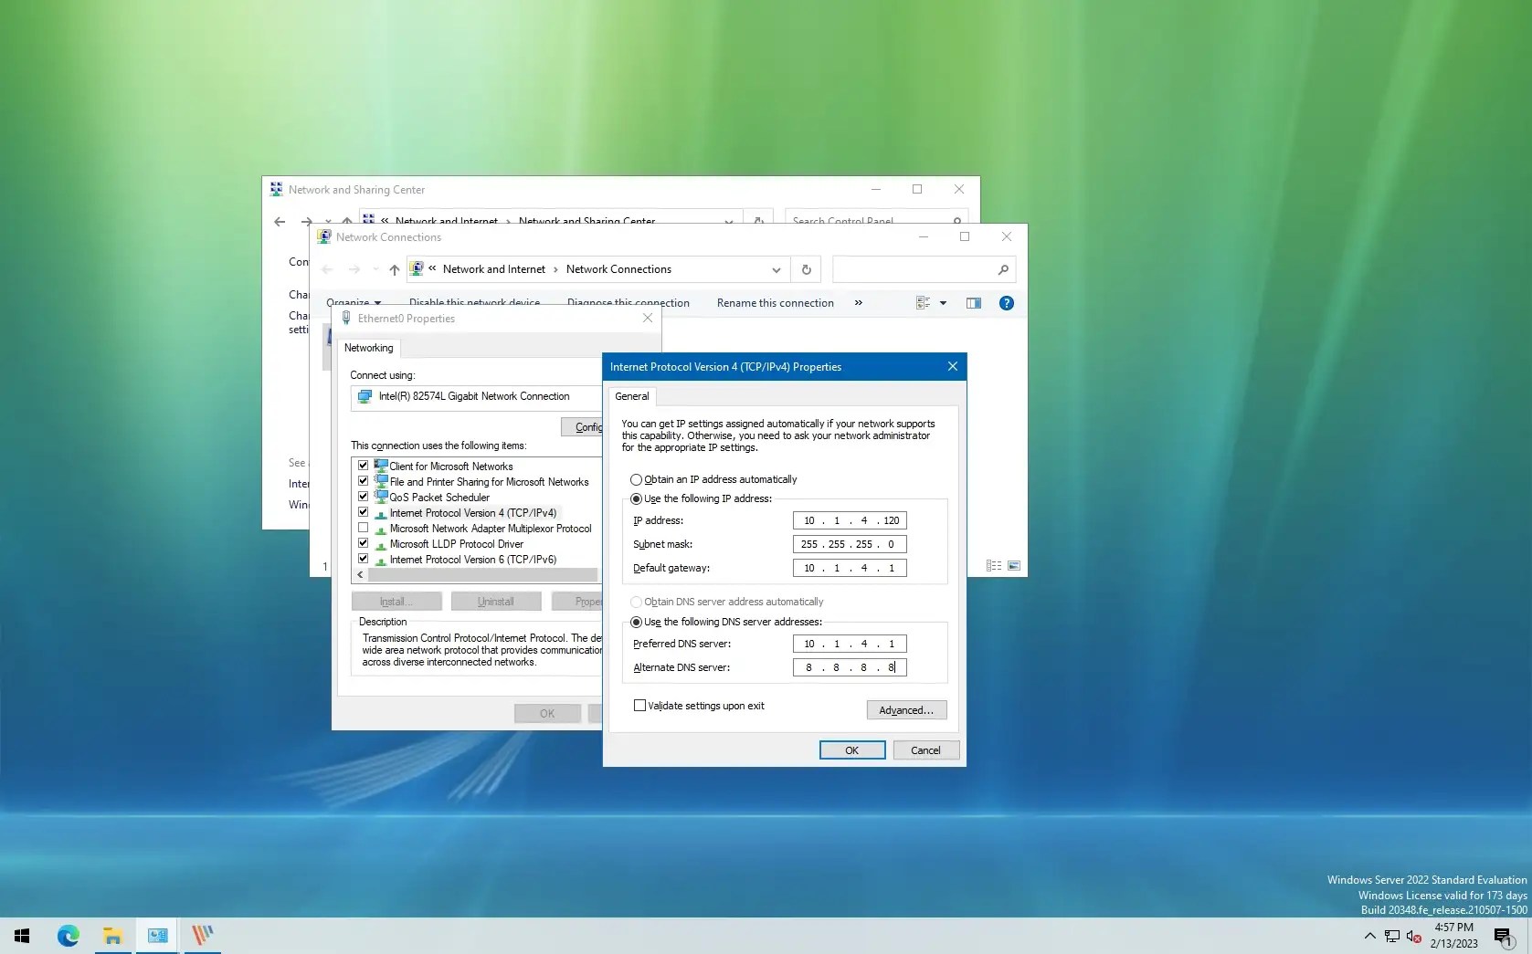Launch Microsoft Edge from the taskbar

pos(68,936)
